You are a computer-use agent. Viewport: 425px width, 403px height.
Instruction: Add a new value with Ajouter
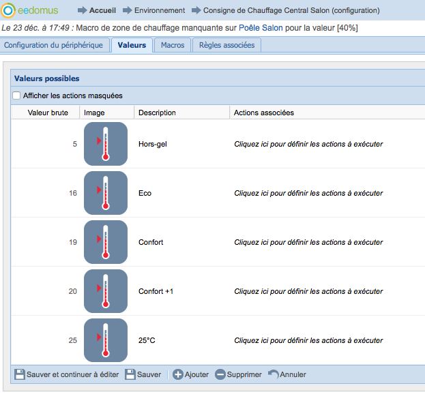coord(190,374)
